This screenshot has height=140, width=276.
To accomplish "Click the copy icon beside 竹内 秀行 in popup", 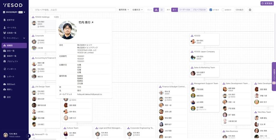I will (x=93, y=22).
